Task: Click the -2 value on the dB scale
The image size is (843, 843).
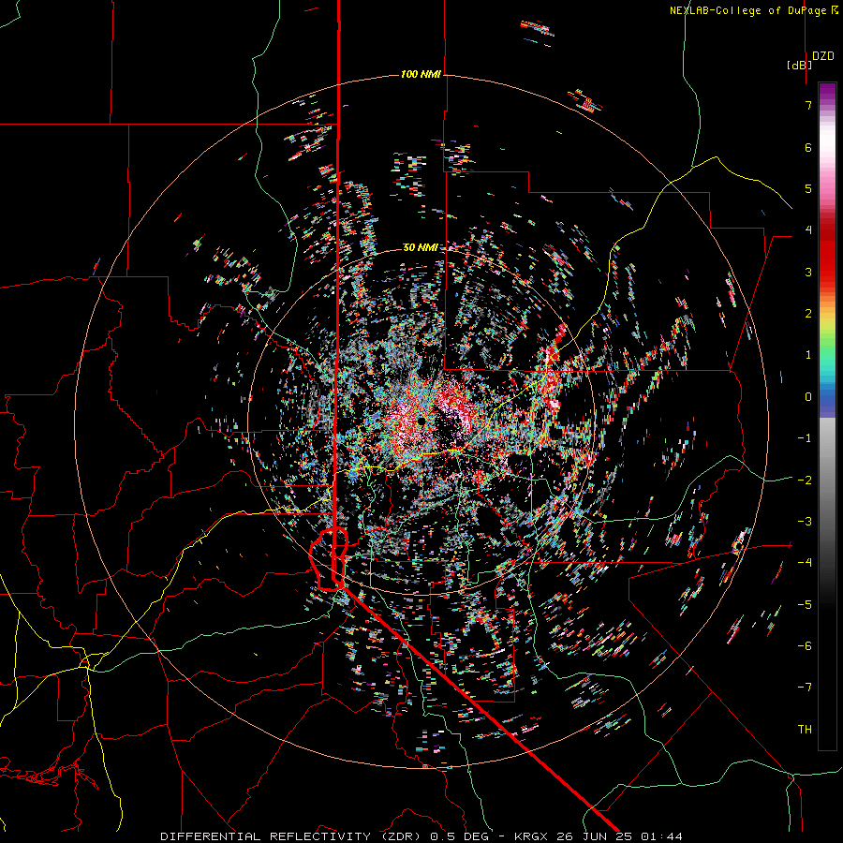Action: click(805, 481)
